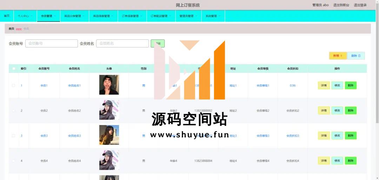Click the 会员账号 column header
The image size is (379, 180).
point(44,69)
